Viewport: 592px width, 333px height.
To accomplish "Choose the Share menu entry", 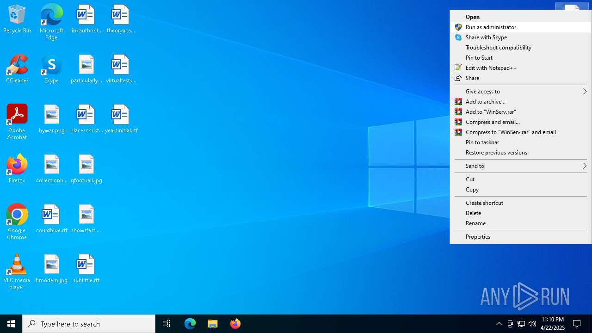I will [x=521, y=78].
